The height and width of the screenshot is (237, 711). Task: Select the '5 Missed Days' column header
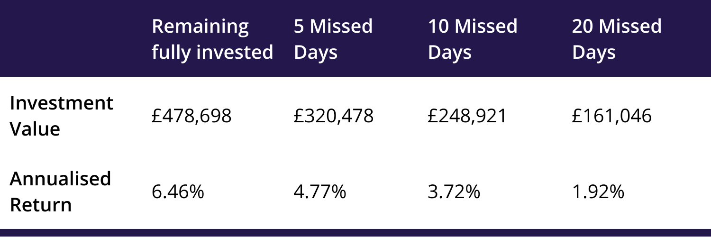click(333, 39)
